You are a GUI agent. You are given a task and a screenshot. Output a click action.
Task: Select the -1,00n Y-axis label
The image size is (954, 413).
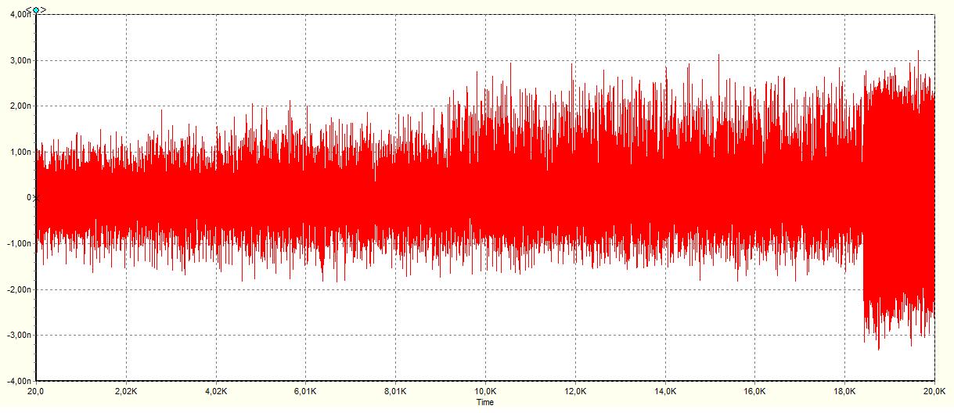pyautogui.click(x=16, y=243)
